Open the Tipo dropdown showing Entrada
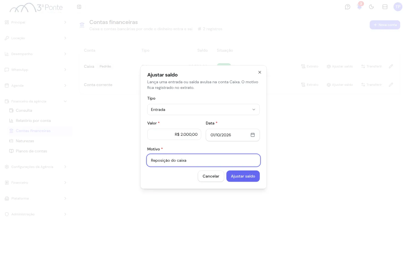The height and width of the screenshot is (254, 407). coord(203,110)
